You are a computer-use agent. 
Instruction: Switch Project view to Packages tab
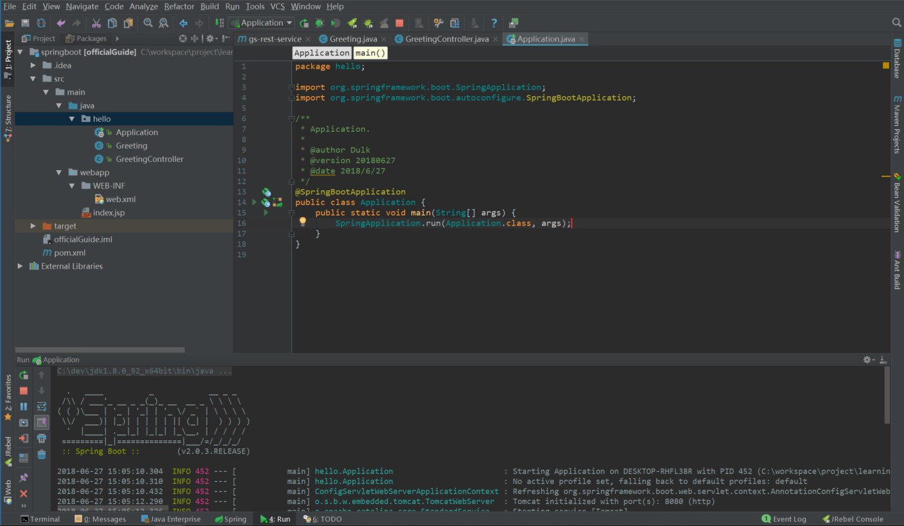click(86, 38)
